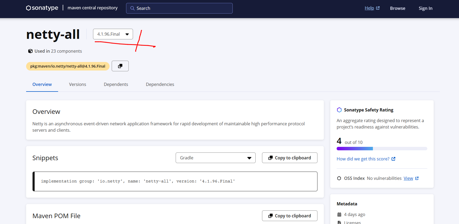Click the Help external link icon

[378, 8]
